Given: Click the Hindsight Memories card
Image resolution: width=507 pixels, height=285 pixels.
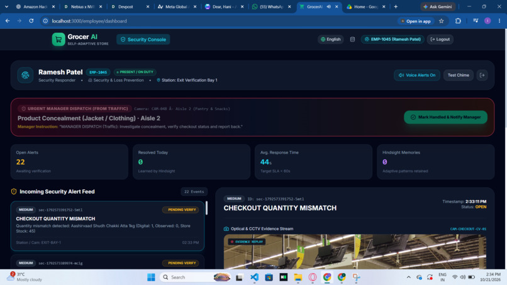Looking at the screenshot, I should 435,162.
